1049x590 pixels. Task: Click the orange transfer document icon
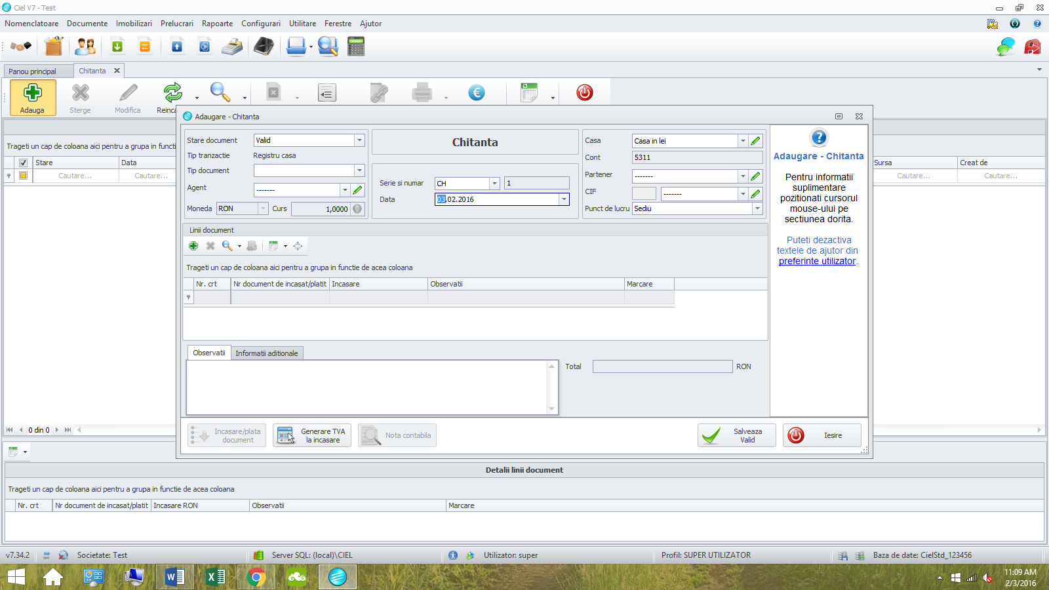(145, 47)
